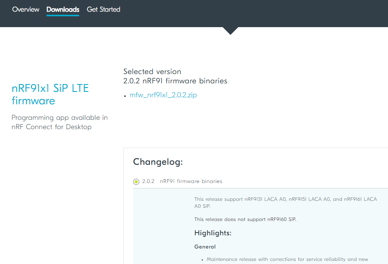Select the 2.0.2 changelog radio button
388x264 pixels.
(136, 182)
